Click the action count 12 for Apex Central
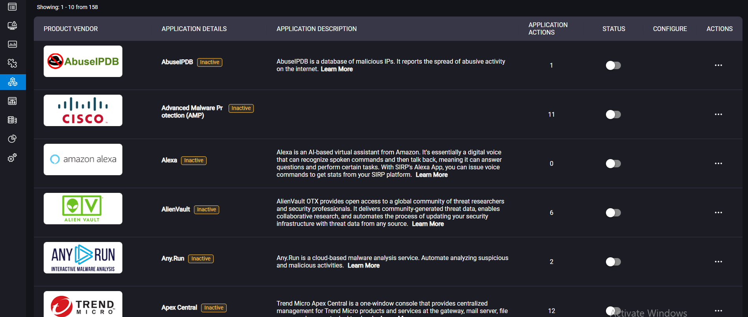Viewport: 748px width, 317px height. click(552, 311)
